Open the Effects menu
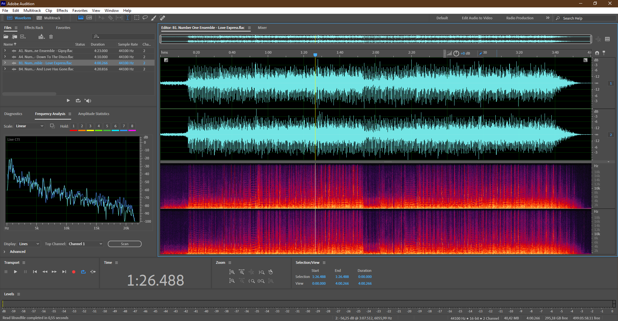 coord(62,11)
